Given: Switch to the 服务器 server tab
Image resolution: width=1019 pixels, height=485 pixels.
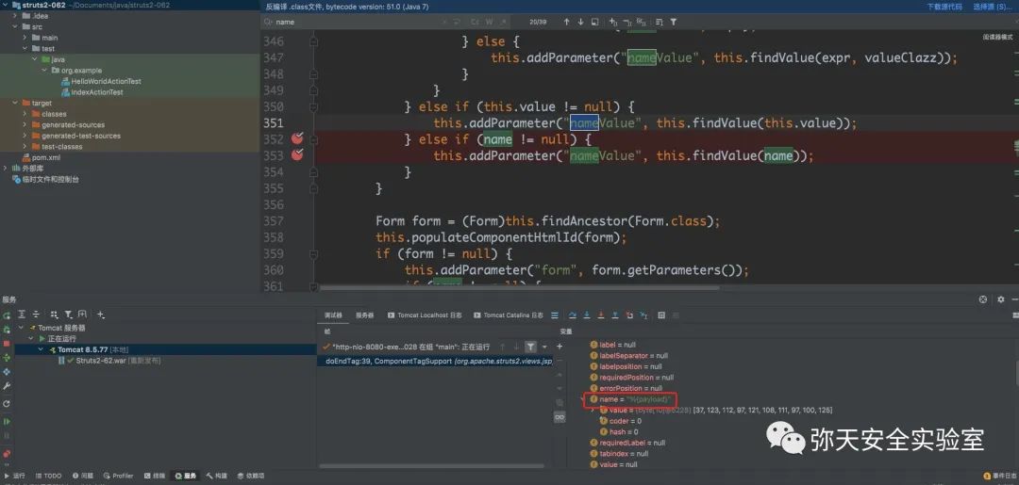Looking at the screenshot, I should point(364,315).
